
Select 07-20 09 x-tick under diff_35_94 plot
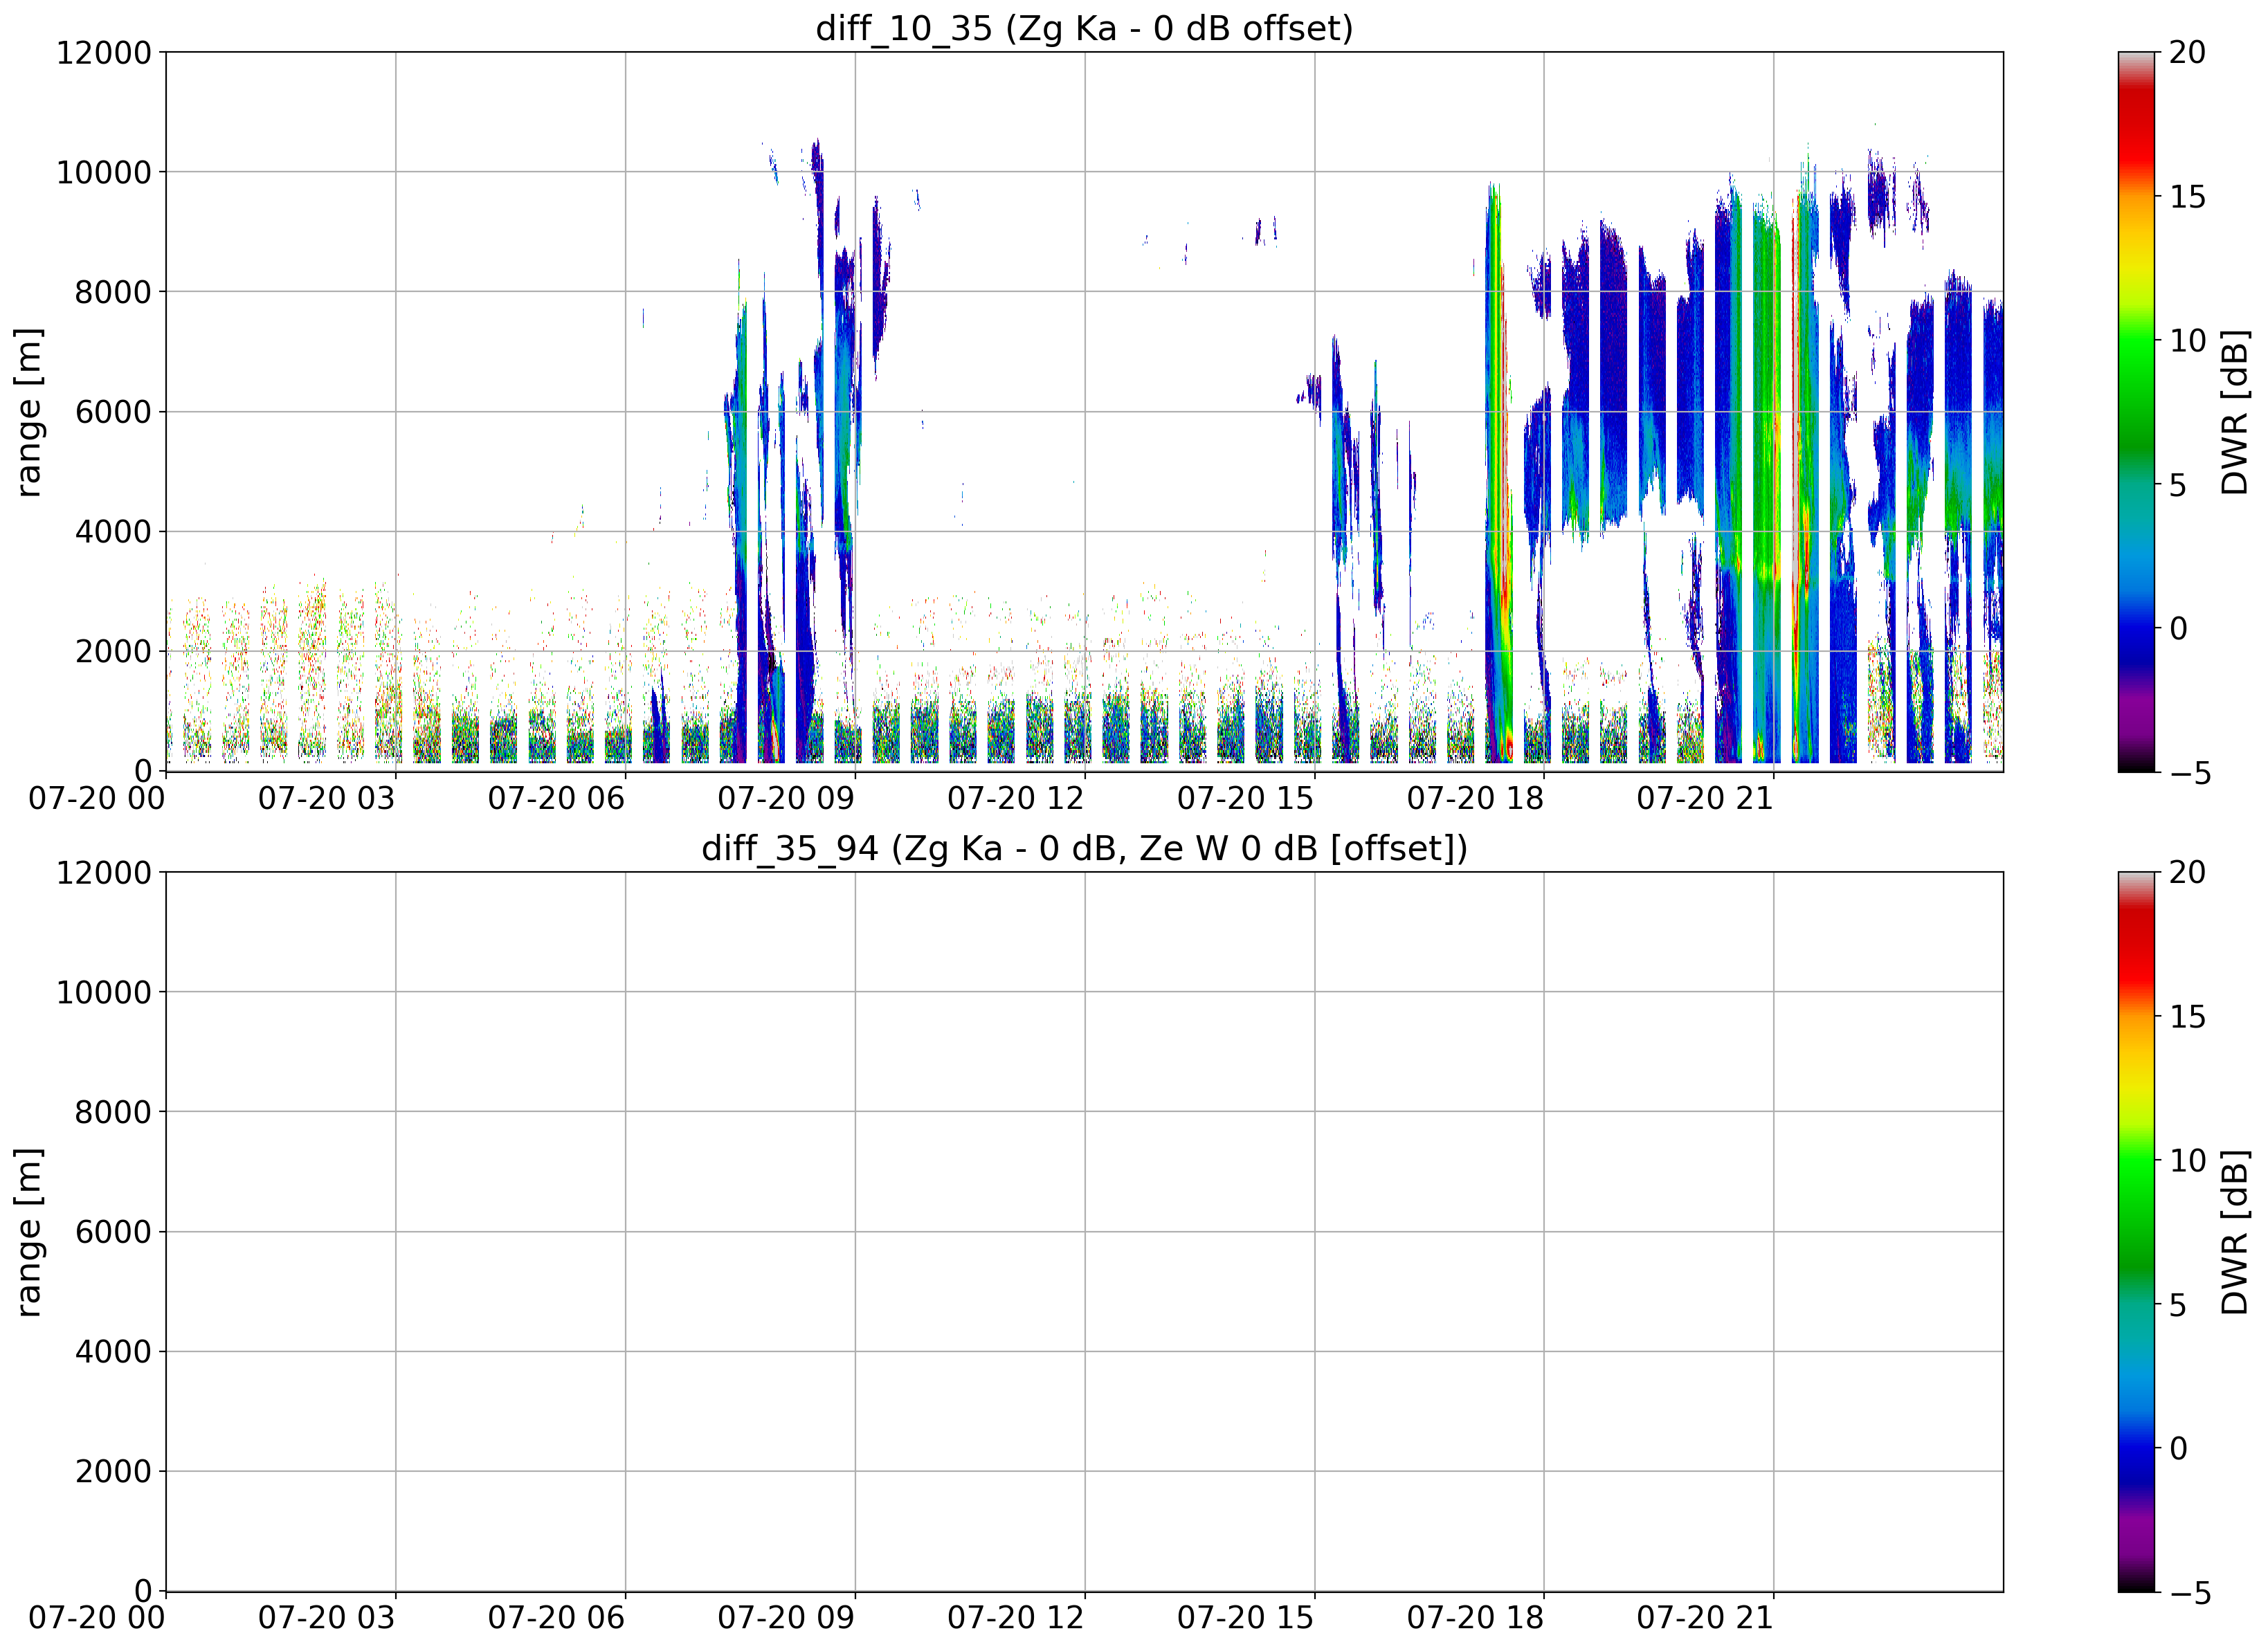click(x=786, y=1618)
